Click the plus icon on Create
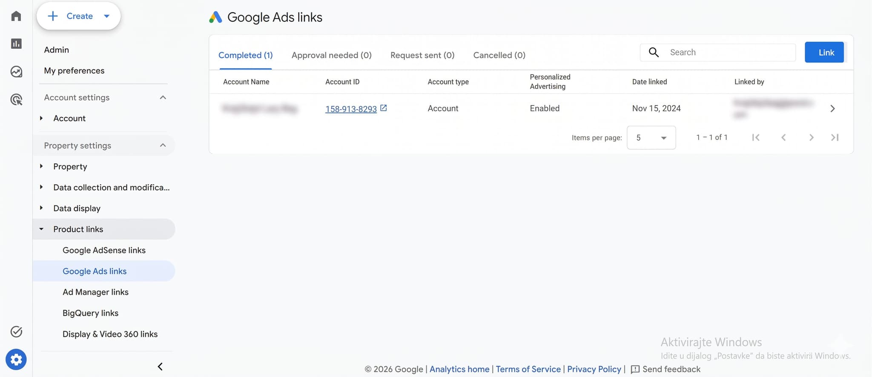This screenshot has height=377, width=872. [x=53, y=16]
